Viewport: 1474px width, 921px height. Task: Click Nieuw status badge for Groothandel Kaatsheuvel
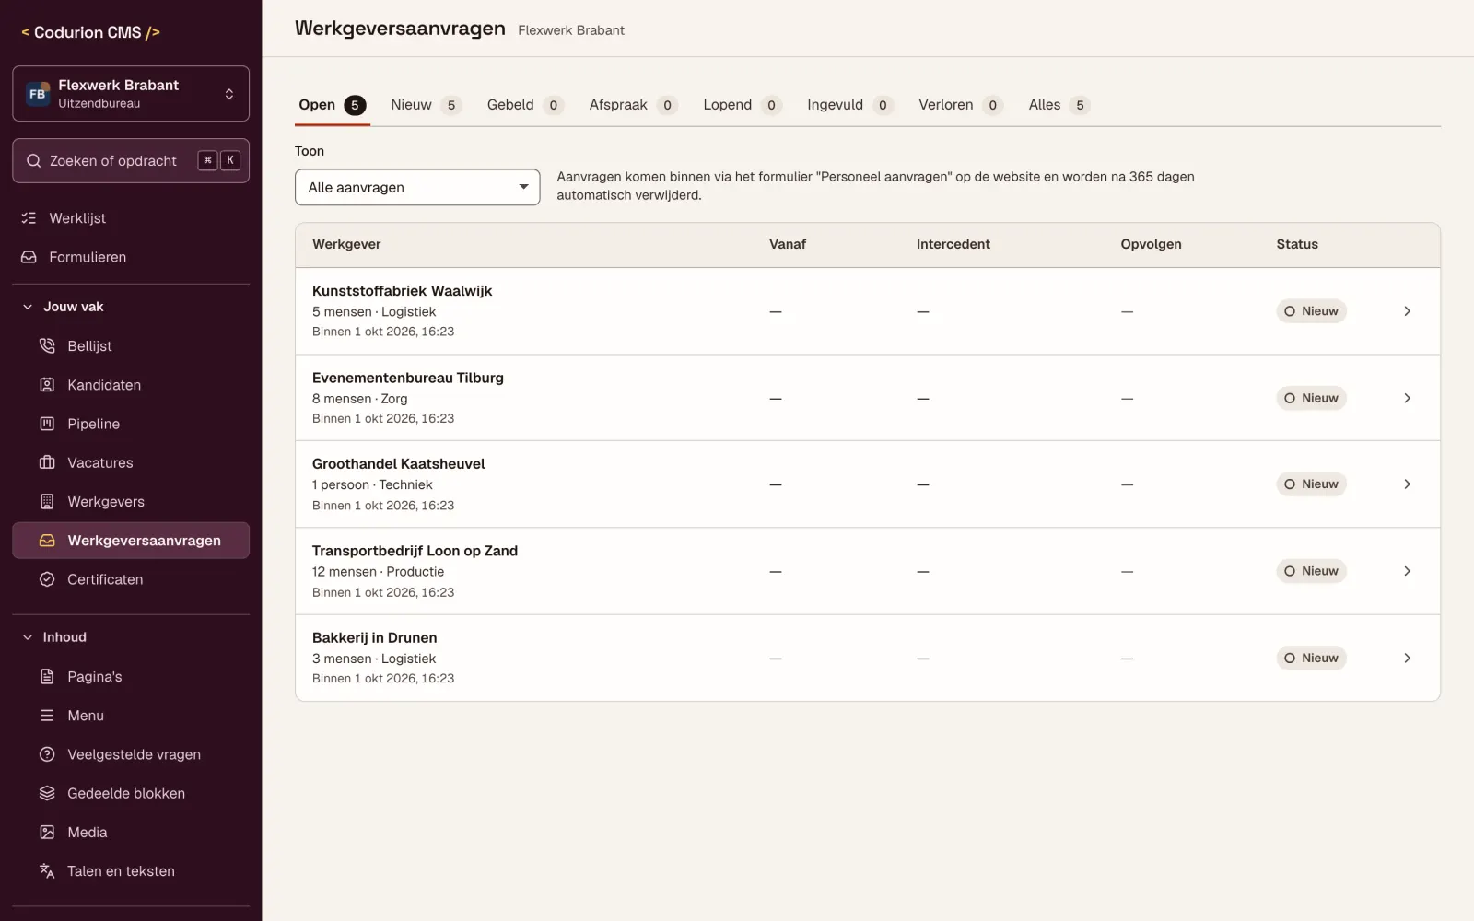coord(1311,484)
